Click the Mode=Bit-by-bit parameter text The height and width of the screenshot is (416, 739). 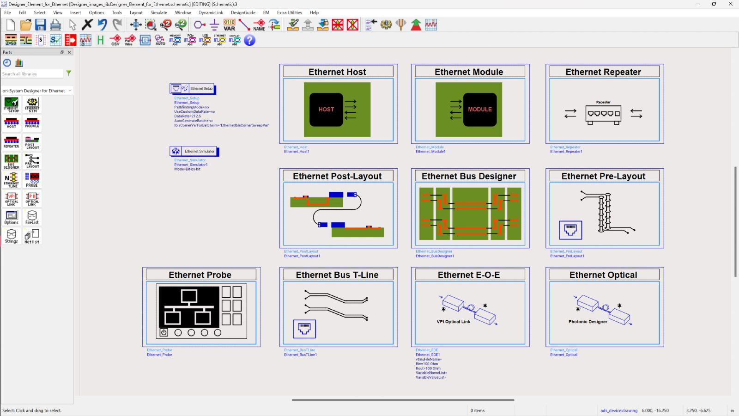187,169
